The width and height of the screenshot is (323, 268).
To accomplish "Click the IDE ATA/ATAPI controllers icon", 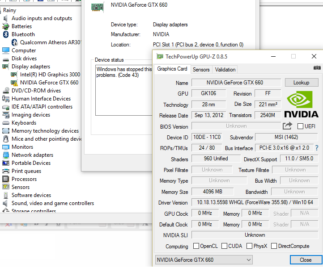I will click(5, 107).
